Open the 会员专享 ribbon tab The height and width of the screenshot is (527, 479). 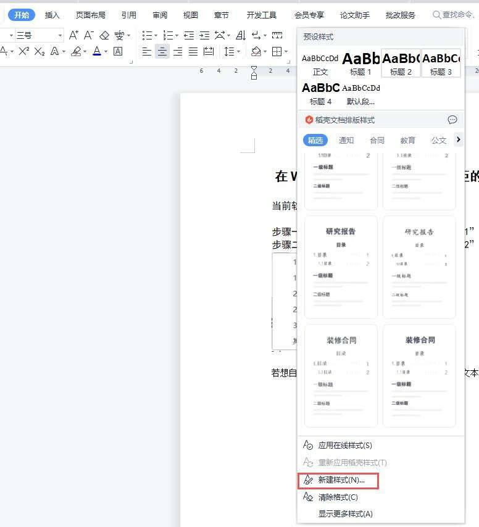(x=309, y=15)
